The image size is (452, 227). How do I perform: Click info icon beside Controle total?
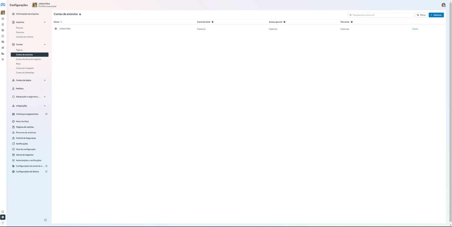click(x=212, y=22)
